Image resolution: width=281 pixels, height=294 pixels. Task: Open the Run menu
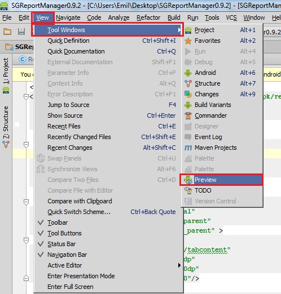tap(193, 17)
